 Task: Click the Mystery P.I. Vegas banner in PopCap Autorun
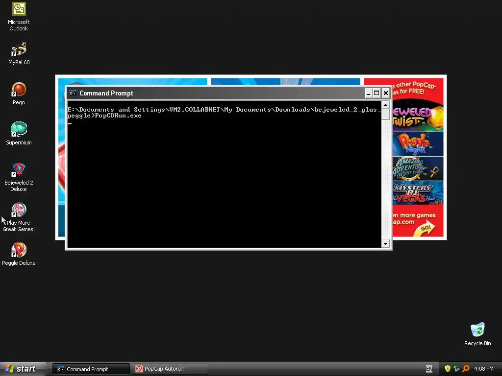click(x=418, y=193)
